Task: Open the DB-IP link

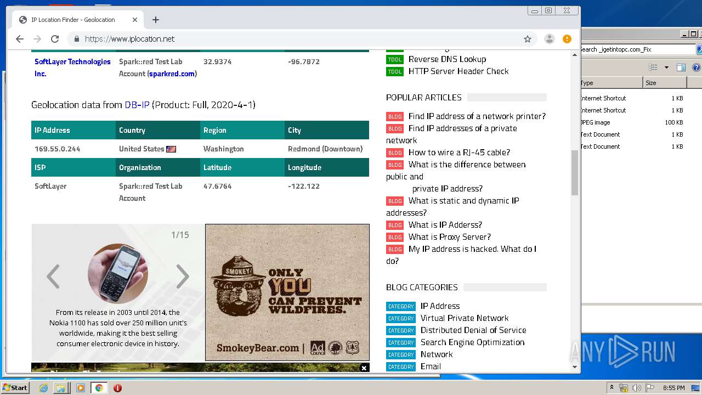Action: coord(137,104)
